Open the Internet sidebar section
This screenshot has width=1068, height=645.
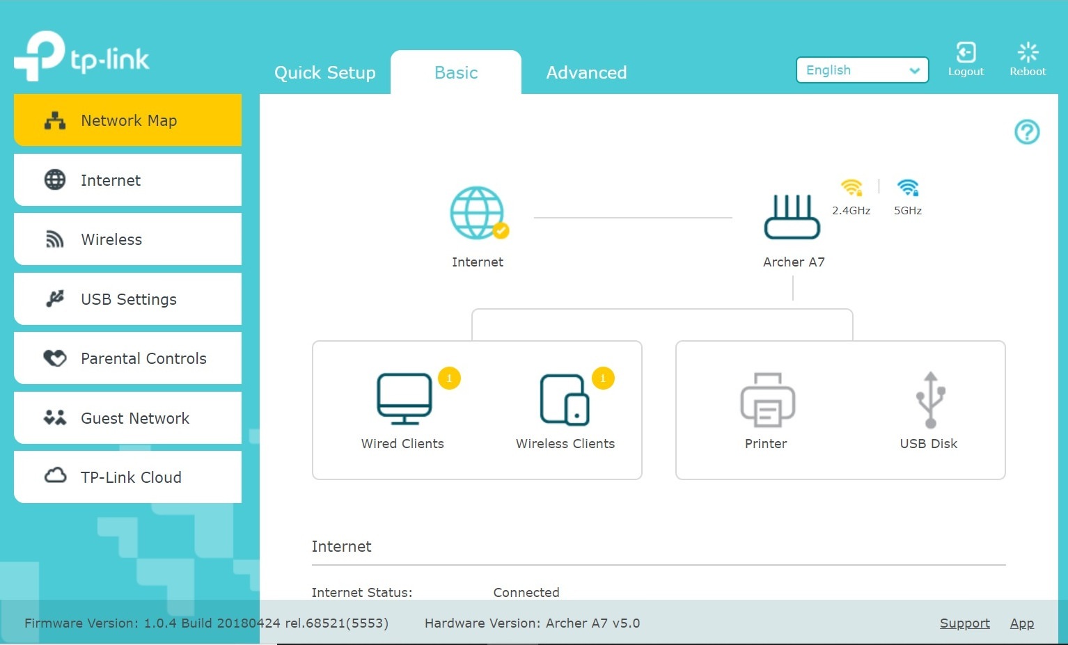click(x=127, y=180)
